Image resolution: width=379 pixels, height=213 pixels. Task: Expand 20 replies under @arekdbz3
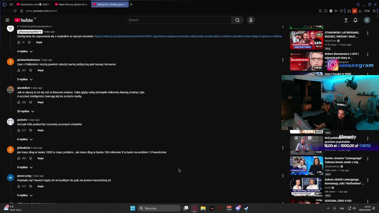26,112
